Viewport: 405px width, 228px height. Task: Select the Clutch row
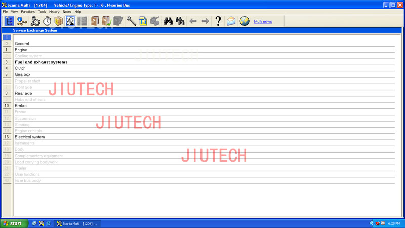(205, 68)
